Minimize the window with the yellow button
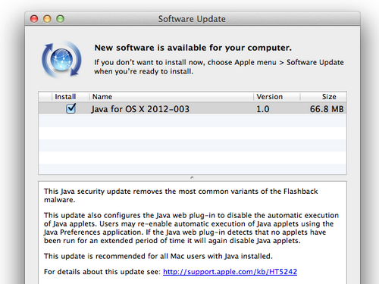This screenshot has width=379, height=284. pyautogui.click(x=47, y=19)
